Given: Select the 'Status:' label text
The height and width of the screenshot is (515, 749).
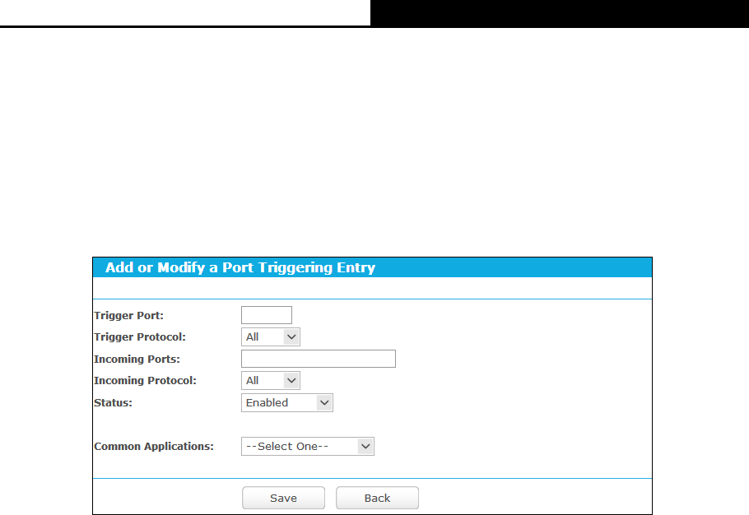Looking at the screenshot, I should pos(113,403).
